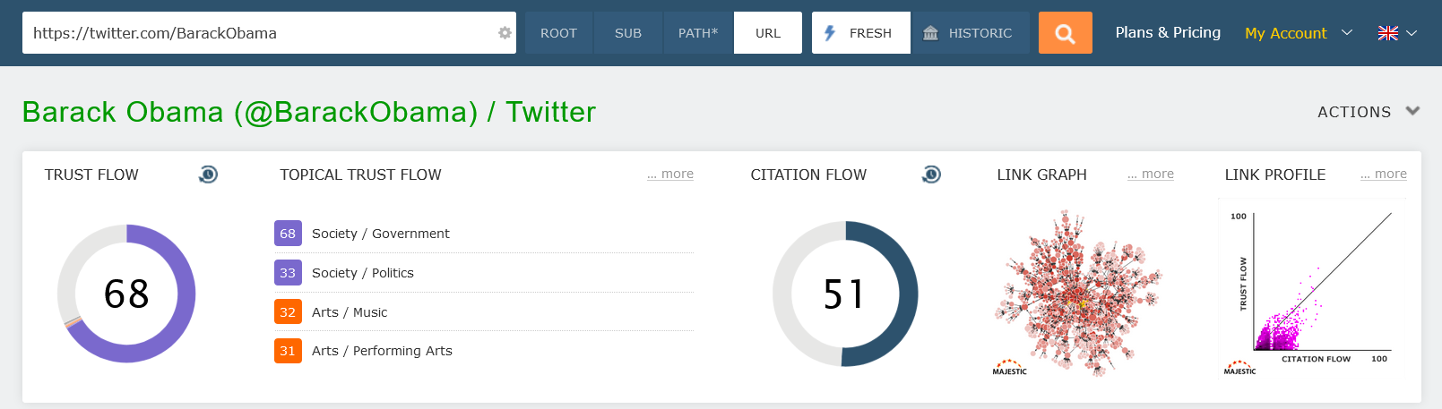Open Plans & Pricing page
The width and height of the screenshot is (1442, 409).
pyautogui.click(x=1168, y=33)
